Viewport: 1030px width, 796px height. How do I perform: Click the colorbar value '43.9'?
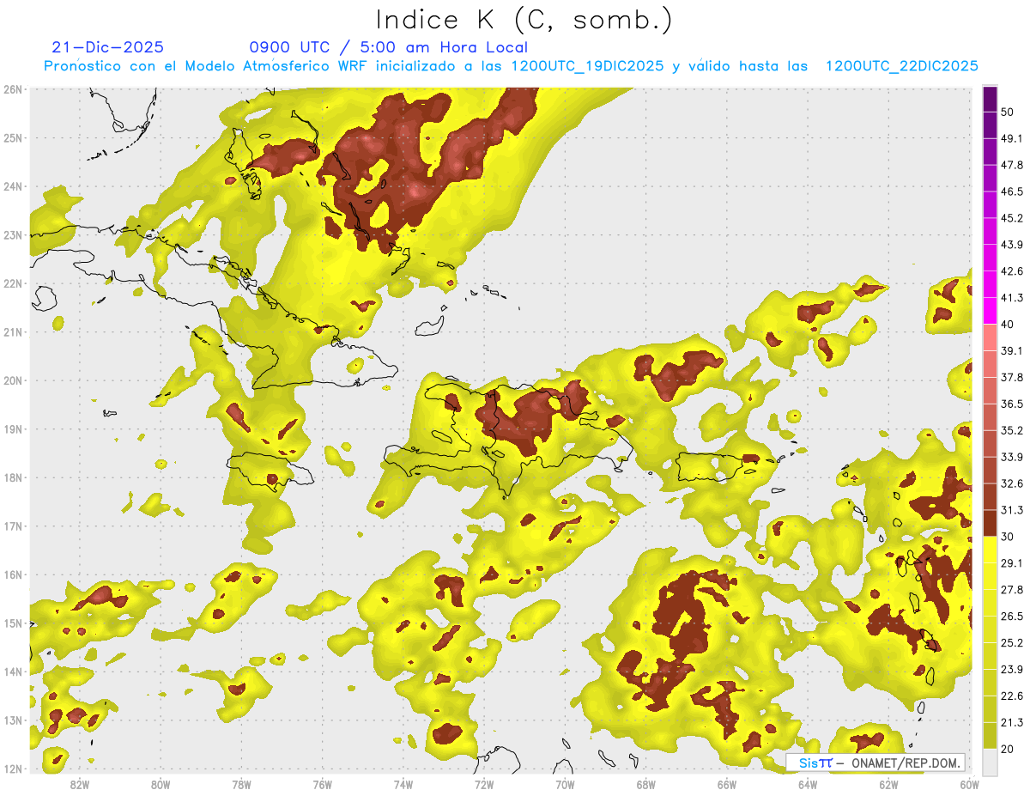point(1011,245)
